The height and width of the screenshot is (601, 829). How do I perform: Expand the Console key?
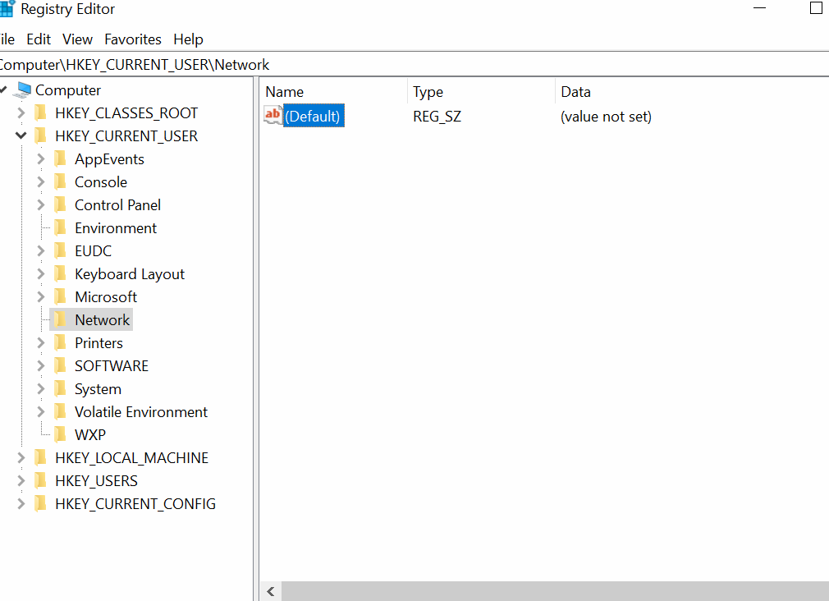click(x=41, y=182)
